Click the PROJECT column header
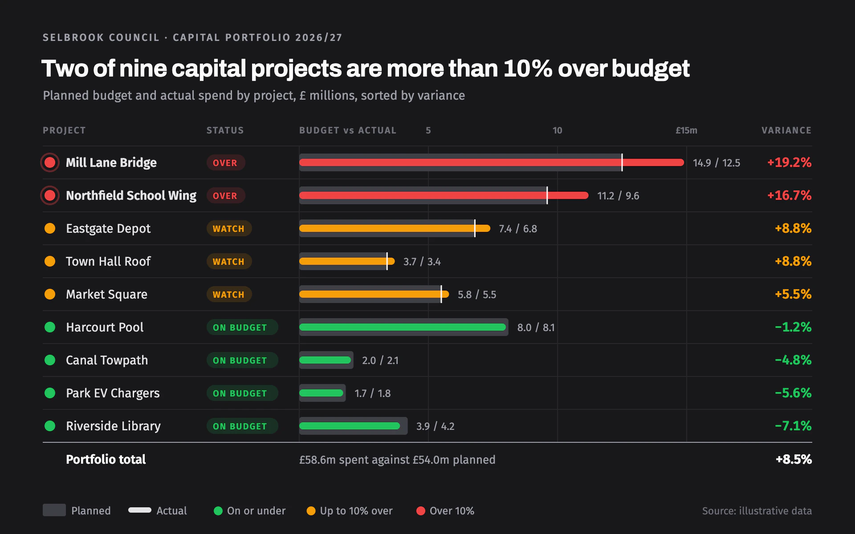 [x=64, y=130]
